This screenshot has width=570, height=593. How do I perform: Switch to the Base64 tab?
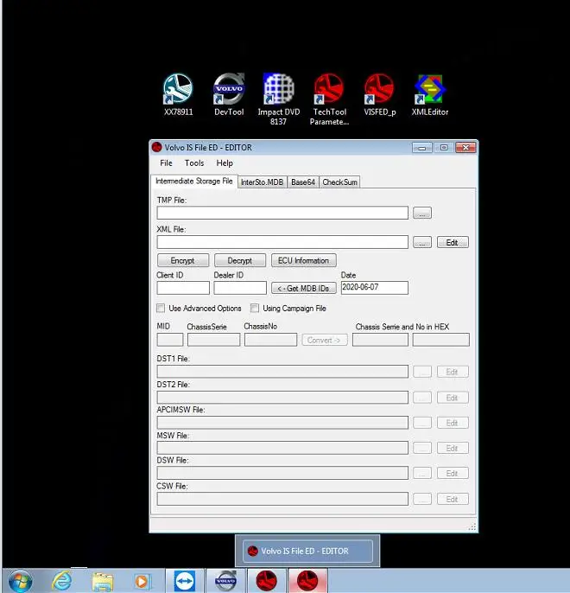(x=303, y=182)
